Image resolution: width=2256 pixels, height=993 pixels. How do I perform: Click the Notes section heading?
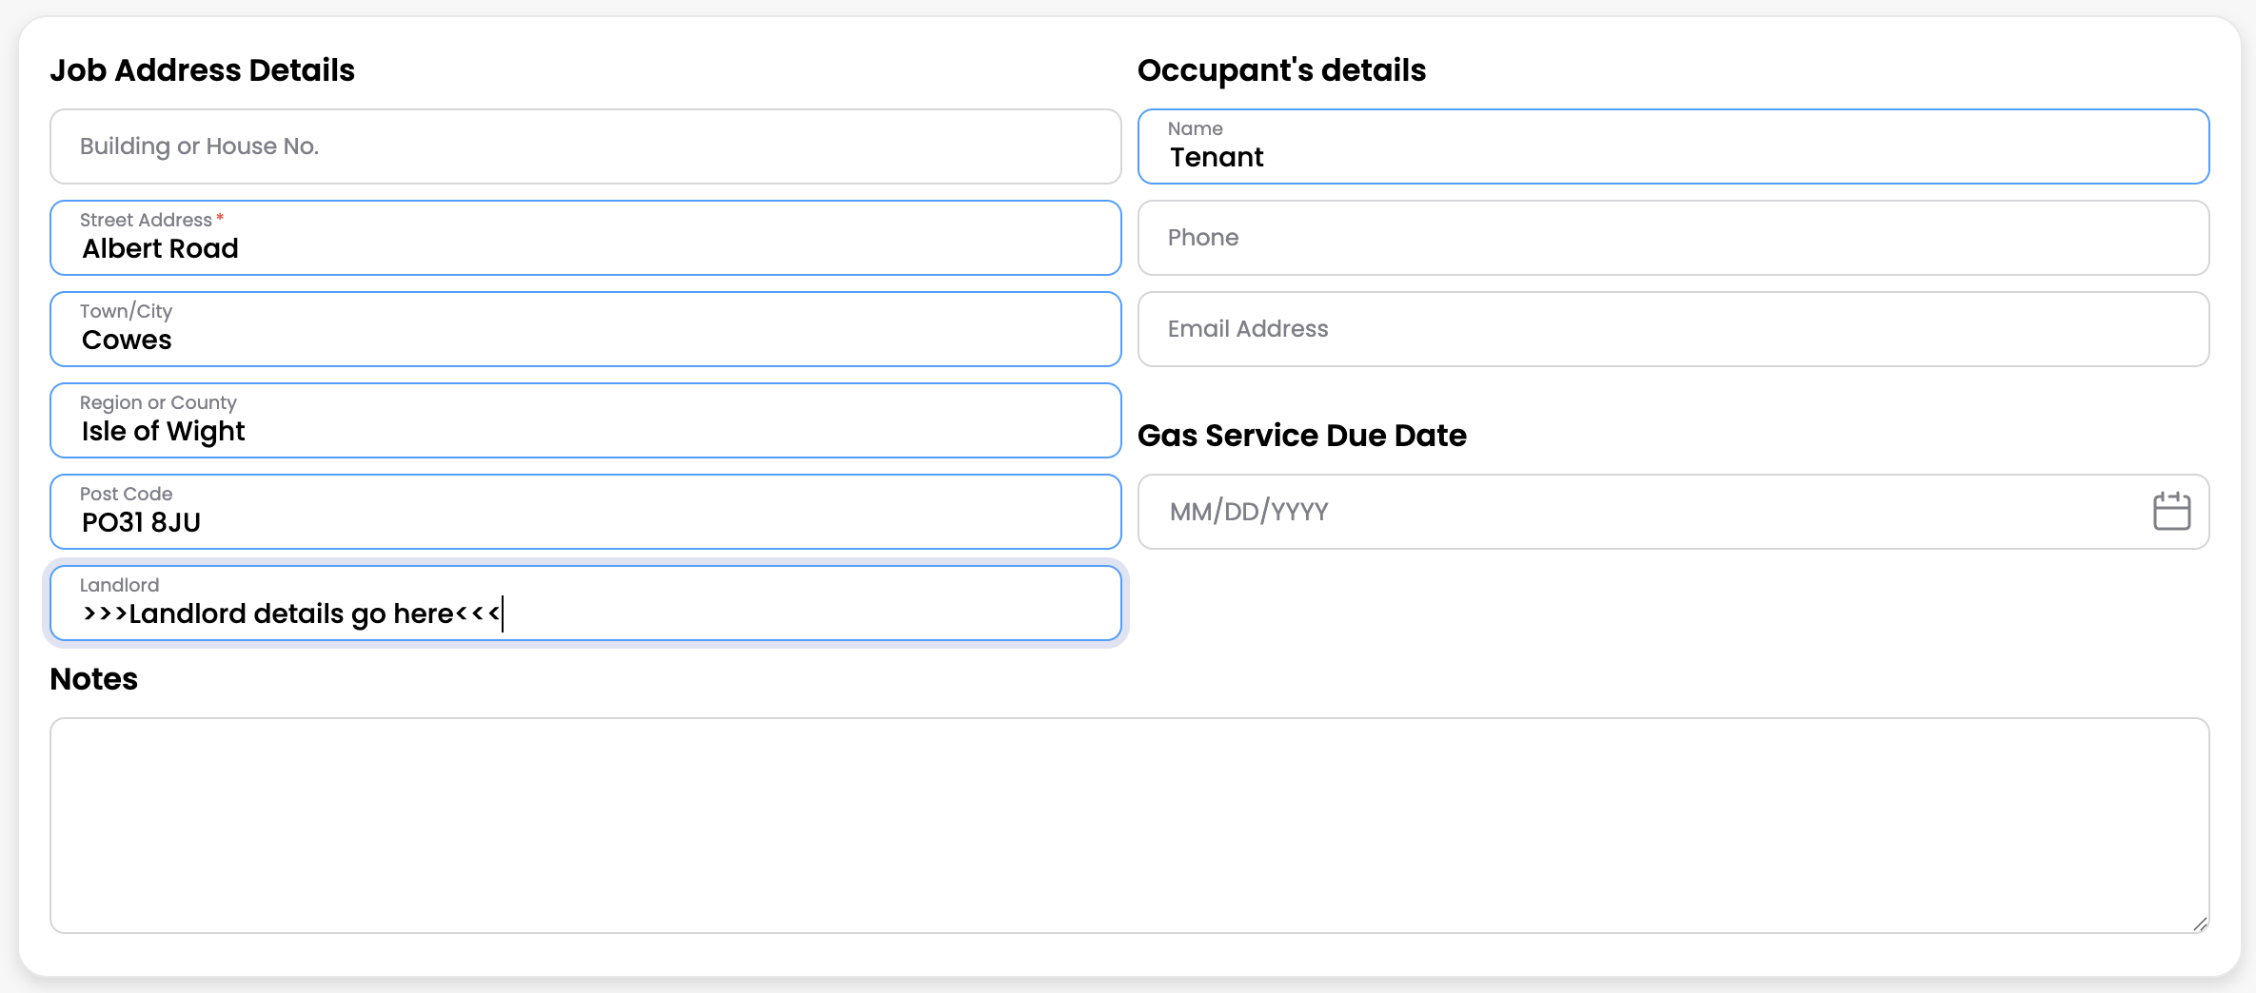[x=93, y=679]
